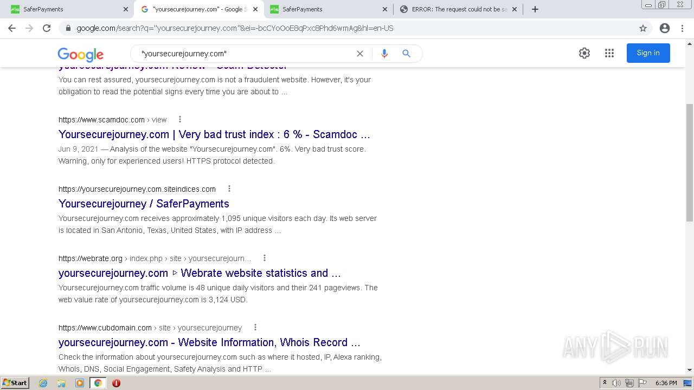Viewport: 694px width, 390px height.
Task: Go to the Google logo homepage
Action: pos(80,54)
